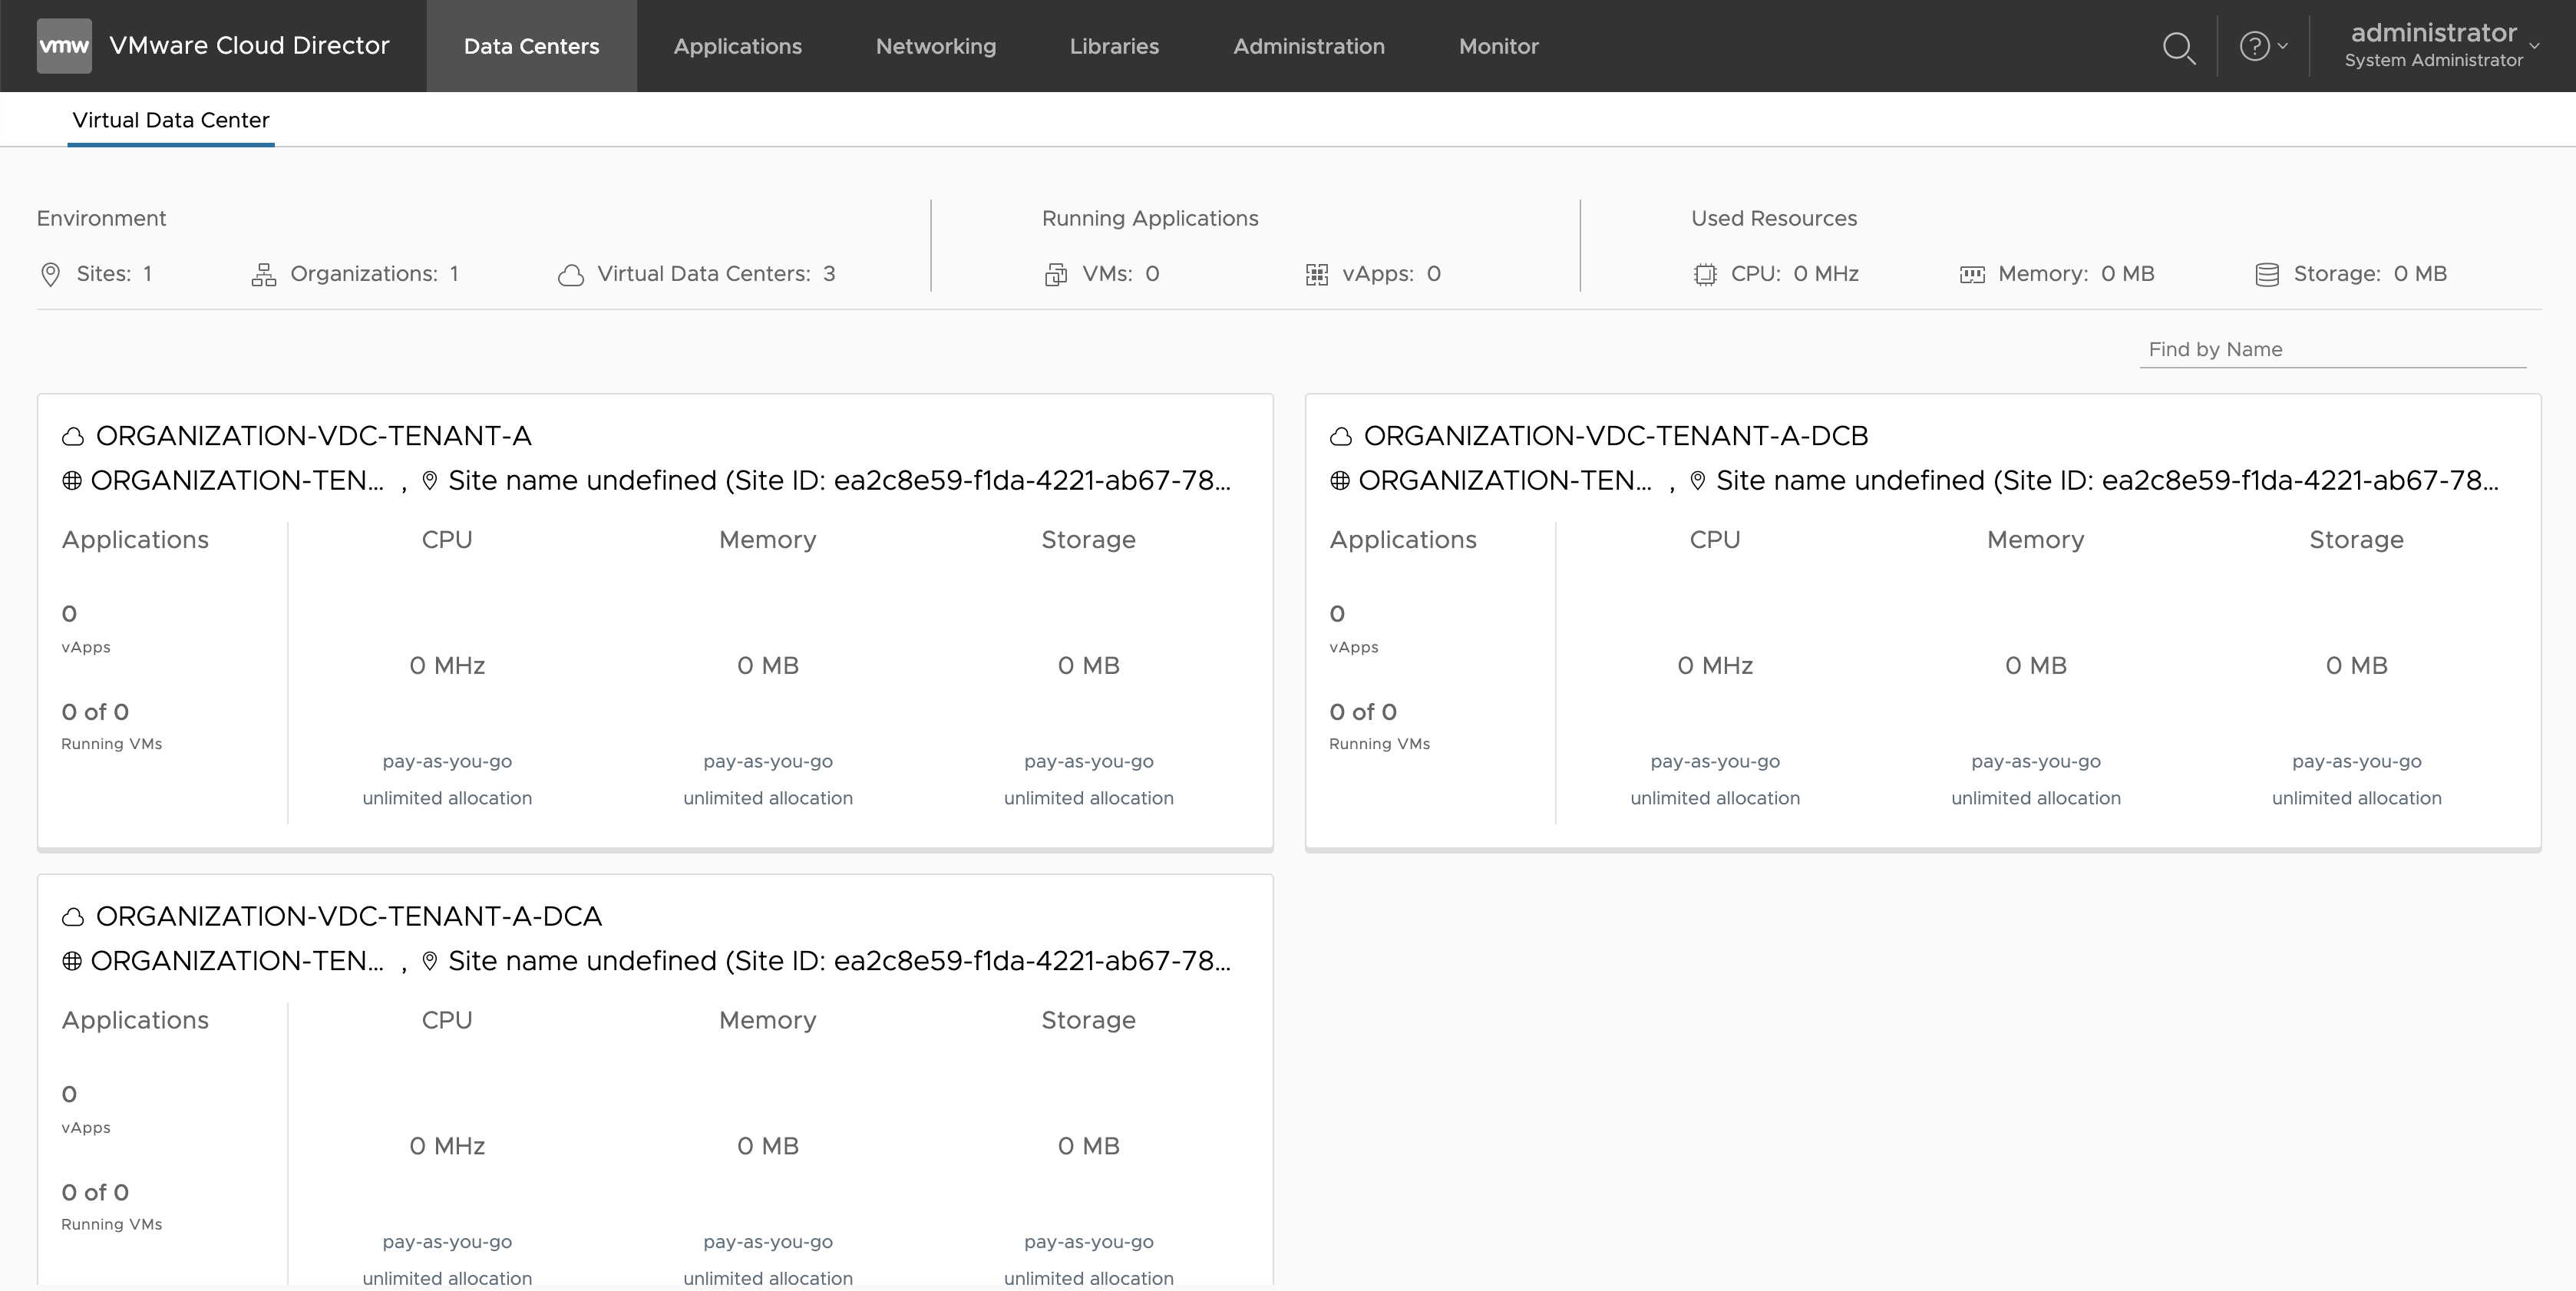The height and width of the screenshot is (1291, 2576).
Task: Click cloud icon beside ORGANIZATION-VDC-TENANT-A-DCA title
Action: 73,917
